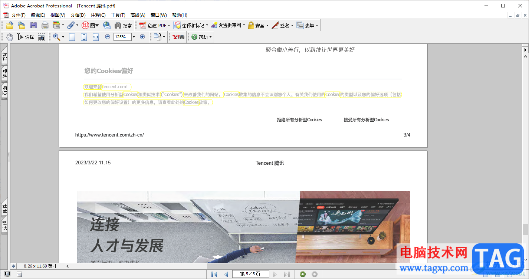This screenshot has width=529, height=279.
Task: Set the view to actual size page icon
Action: click(72, 37)
